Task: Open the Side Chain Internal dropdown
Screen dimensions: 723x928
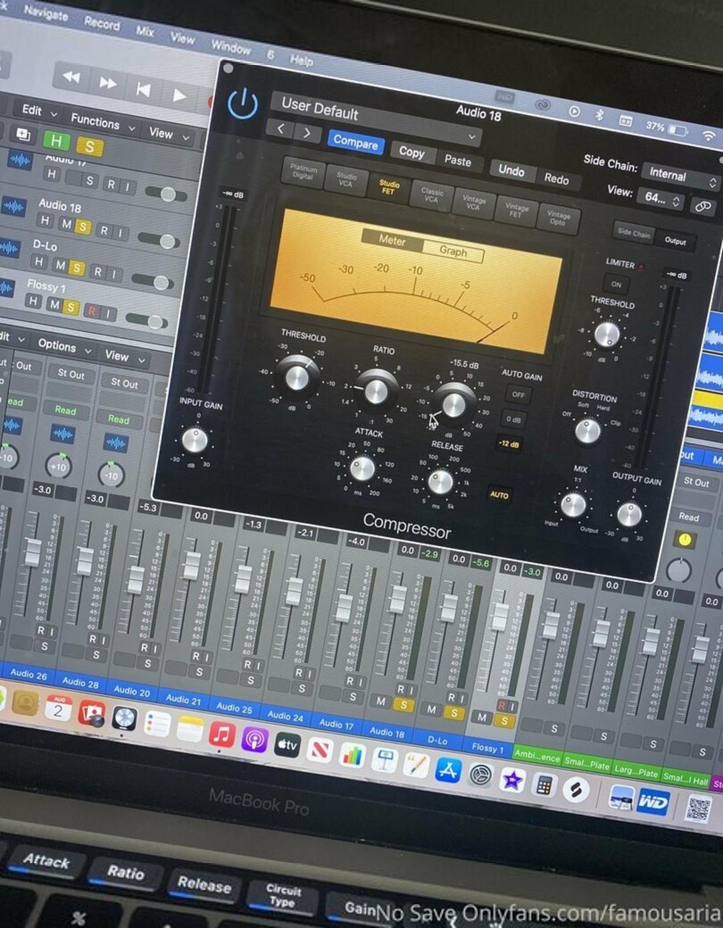Action: pyautogui.click(x=679, y=177)
